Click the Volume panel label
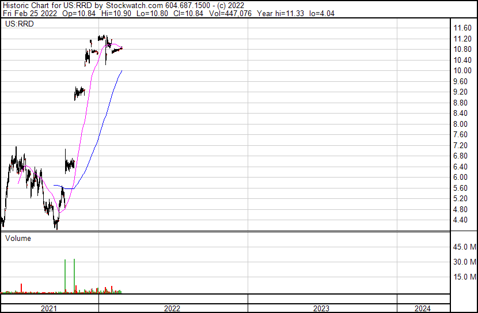The width and height of the screenshot is (478, 313). coord(18,238)
